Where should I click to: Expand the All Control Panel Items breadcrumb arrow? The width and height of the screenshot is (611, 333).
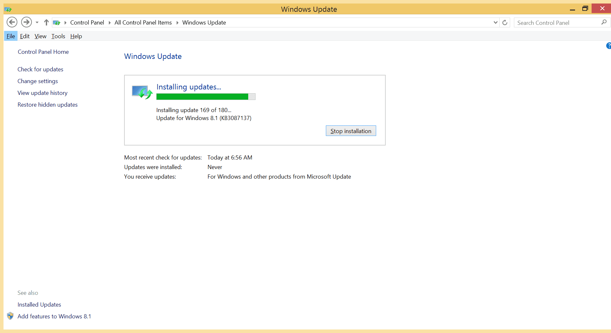click(x=177, y=23)
